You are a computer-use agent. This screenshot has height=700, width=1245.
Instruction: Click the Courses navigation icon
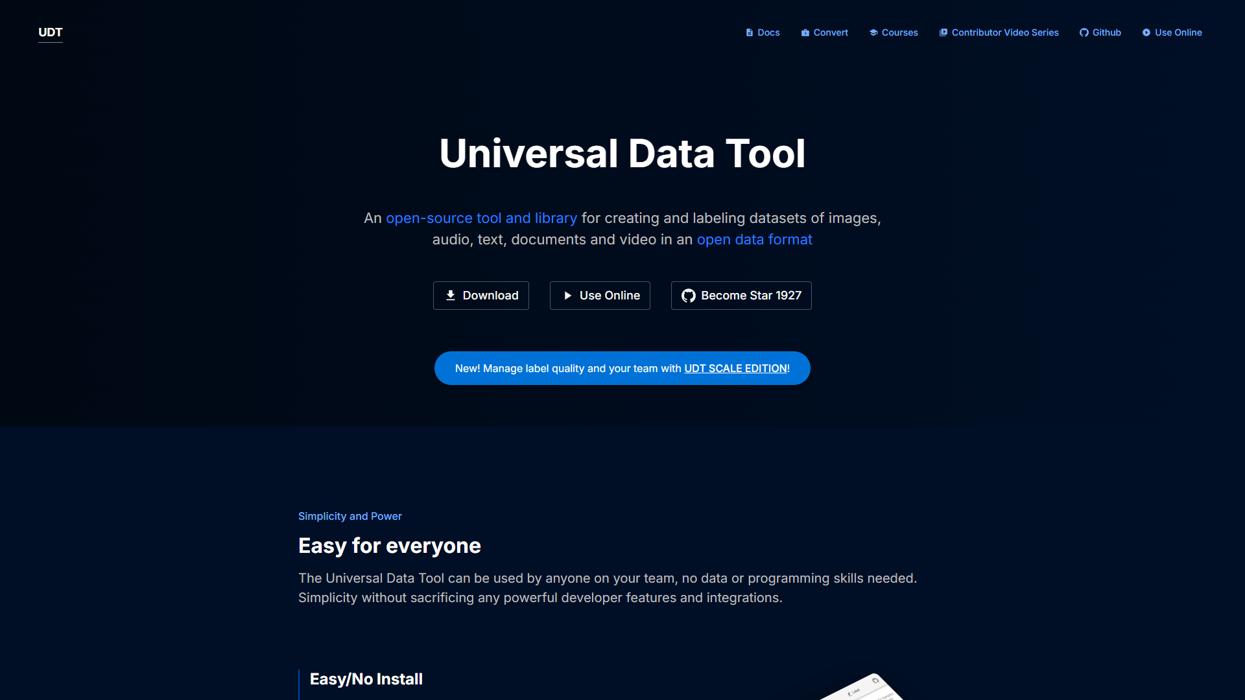[x=873, y=32]
